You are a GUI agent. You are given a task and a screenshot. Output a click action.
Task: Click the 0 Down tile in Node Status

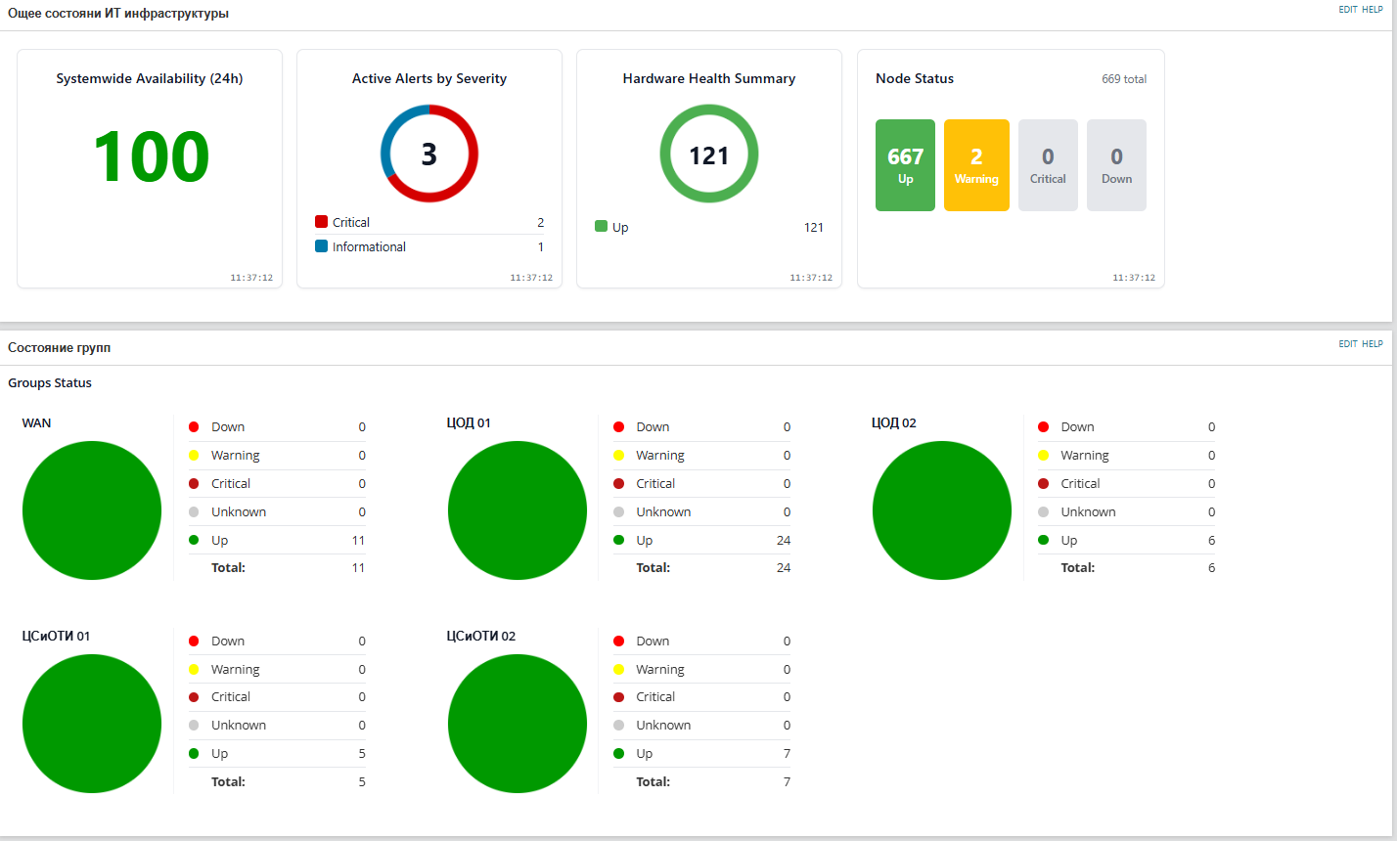tap(1116, 165)
